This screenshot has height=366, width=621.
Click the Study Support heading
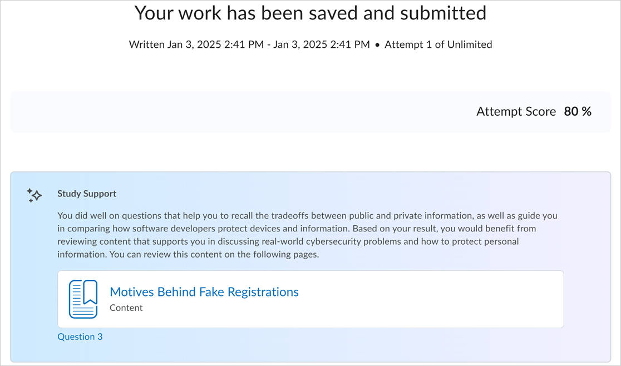87,194
